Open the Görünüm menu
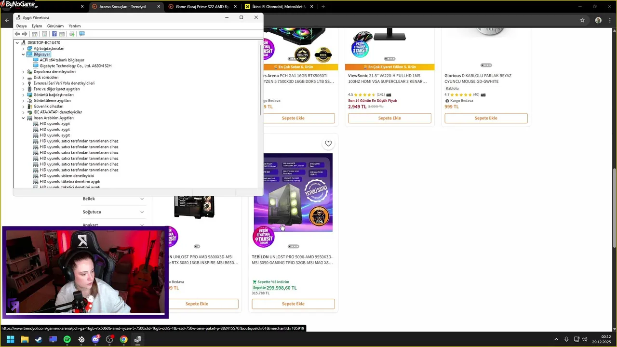Image resolution: width=617 pixels, height=347 pixels. [x=55, y=26]
